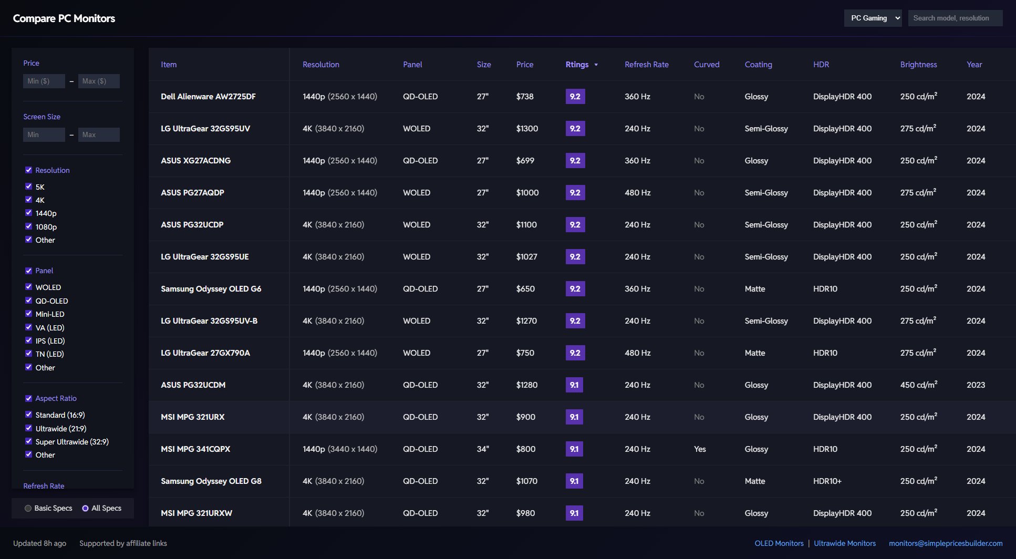Screen dimensions: 1016x559
Task: Click the 9.1 rating badge for MSI MPG 321URX
Action: (x=574, y=417)
